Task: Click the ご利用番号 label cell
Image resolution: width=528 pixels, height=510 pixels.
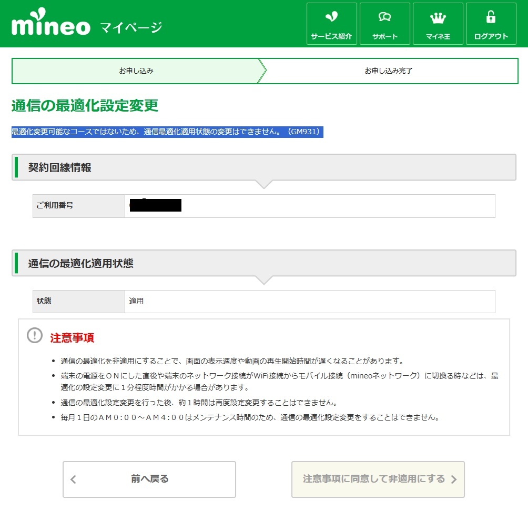Action: (79, 206)
